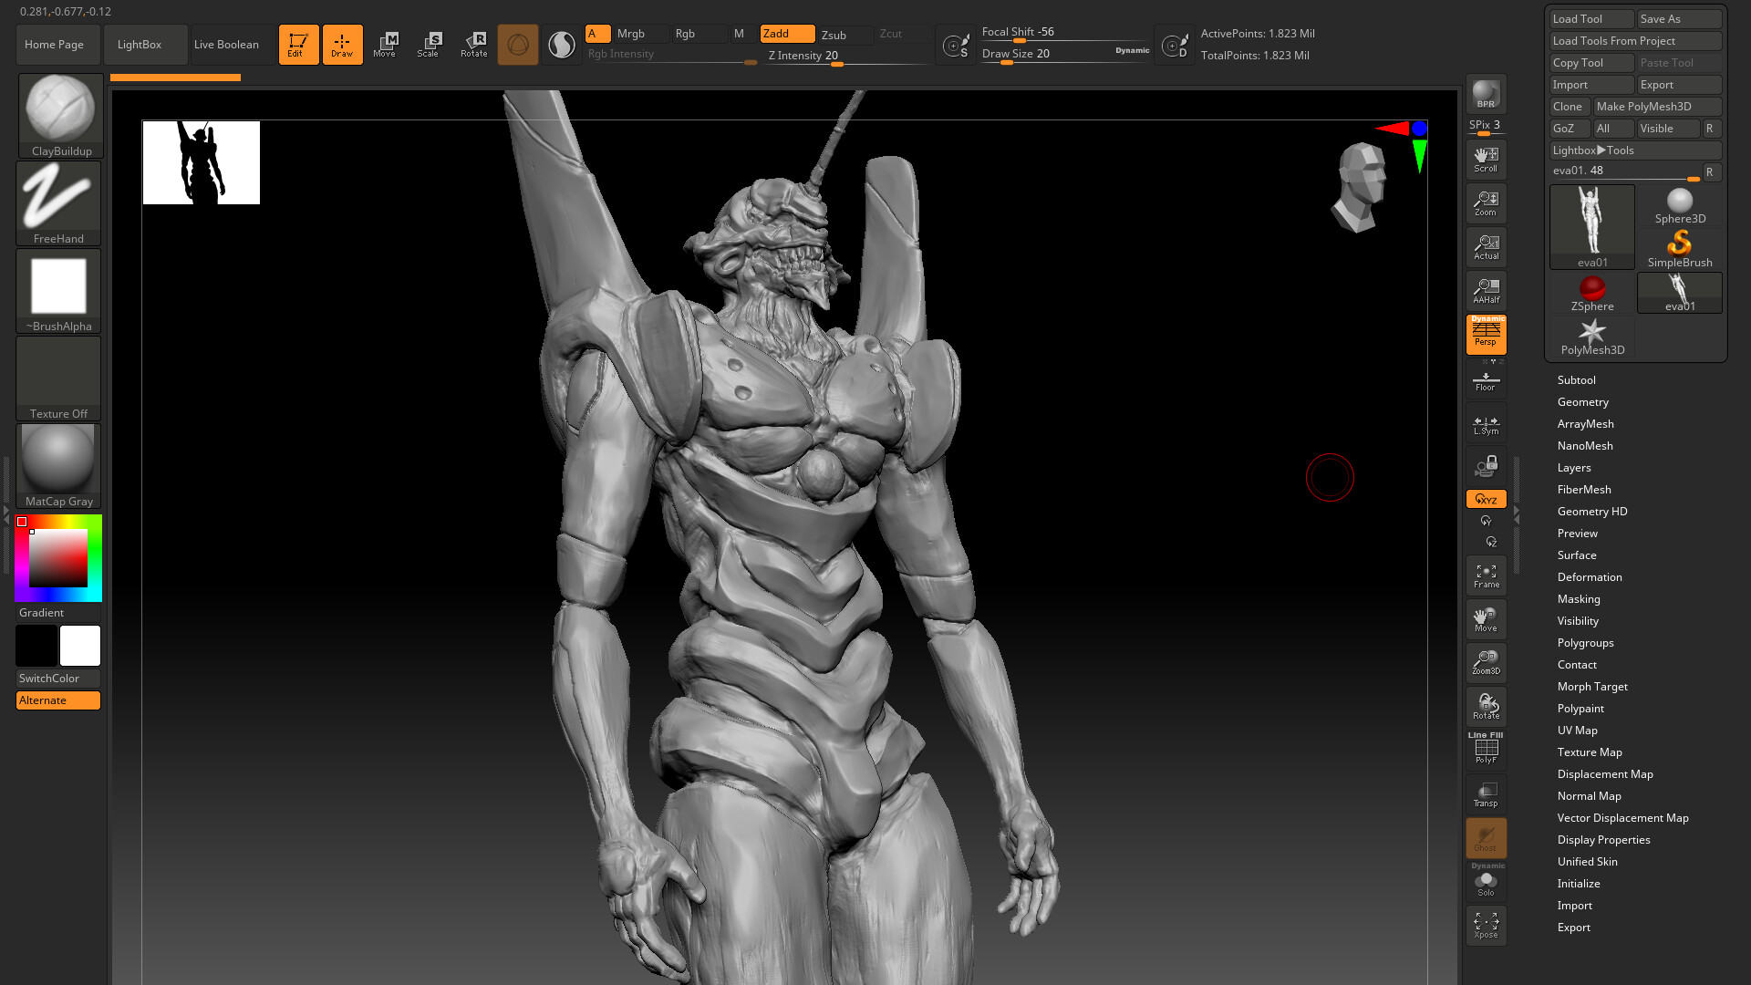Click the sculptris pro sphere icon
Image resolution: width=1751 pixels, height=985 pixels.
point(562,44)
